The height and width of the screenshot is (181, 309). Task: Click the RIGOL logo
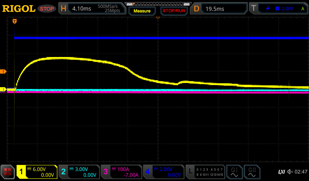19,9
